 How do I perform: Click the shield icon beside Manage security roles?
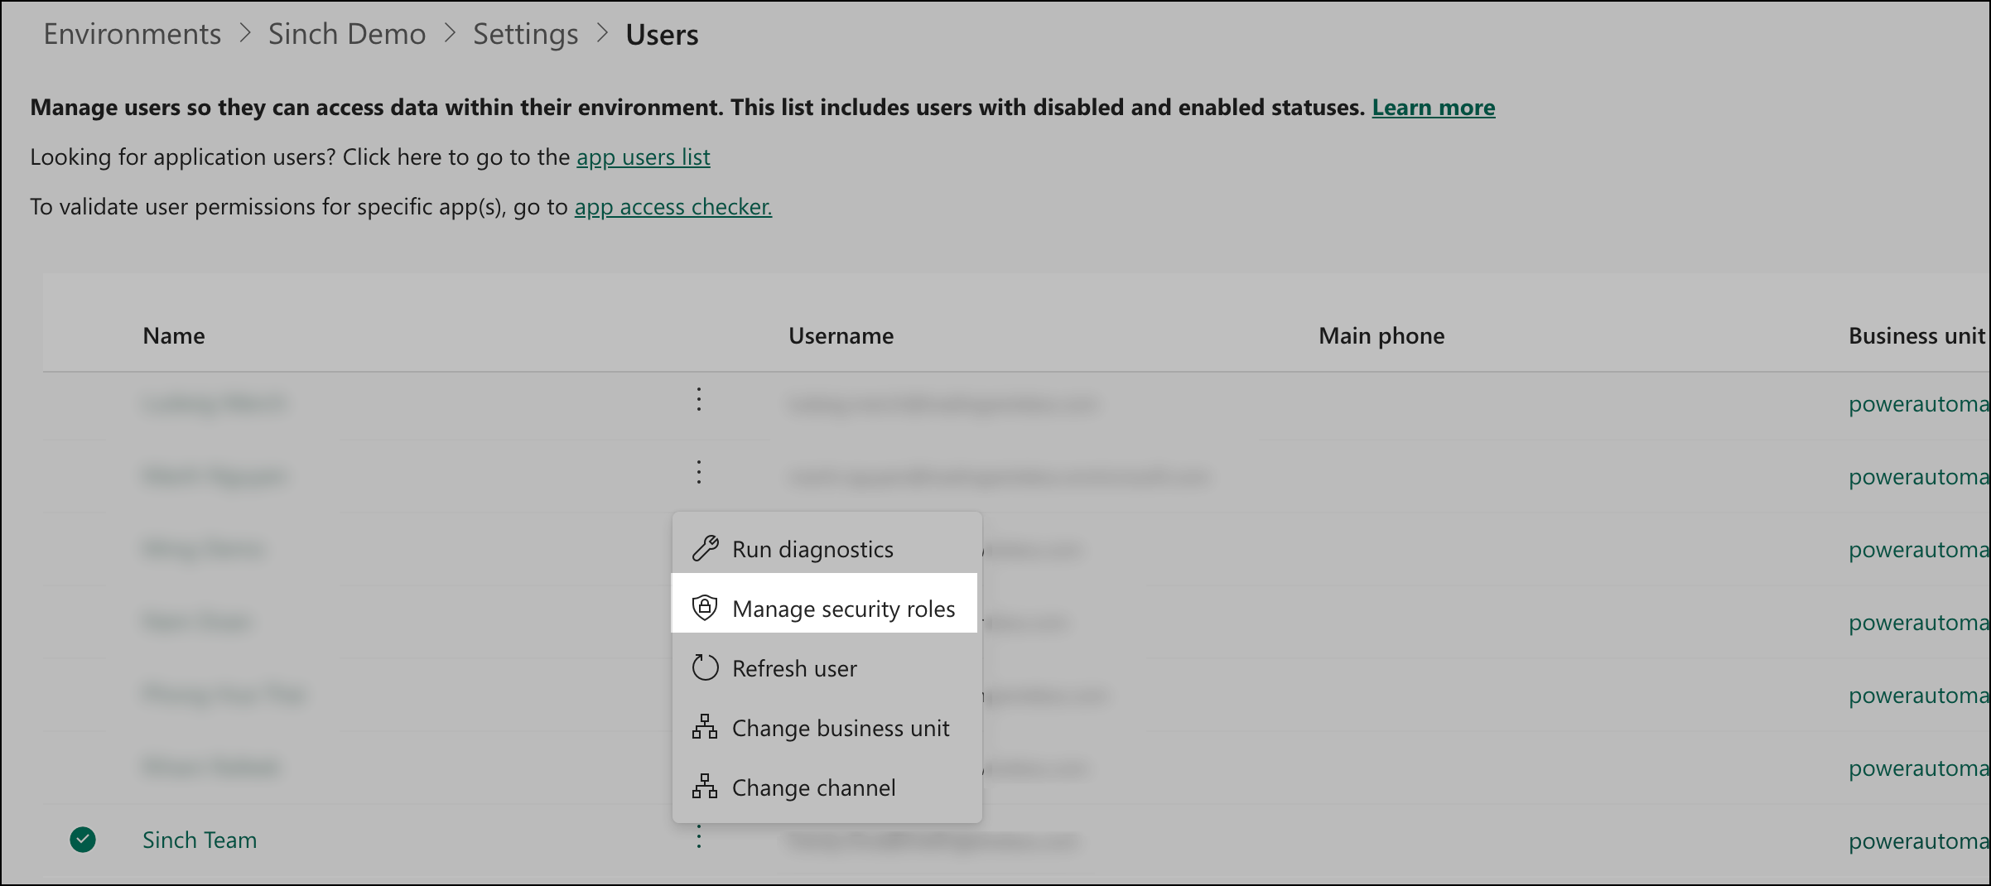point(705,608)
